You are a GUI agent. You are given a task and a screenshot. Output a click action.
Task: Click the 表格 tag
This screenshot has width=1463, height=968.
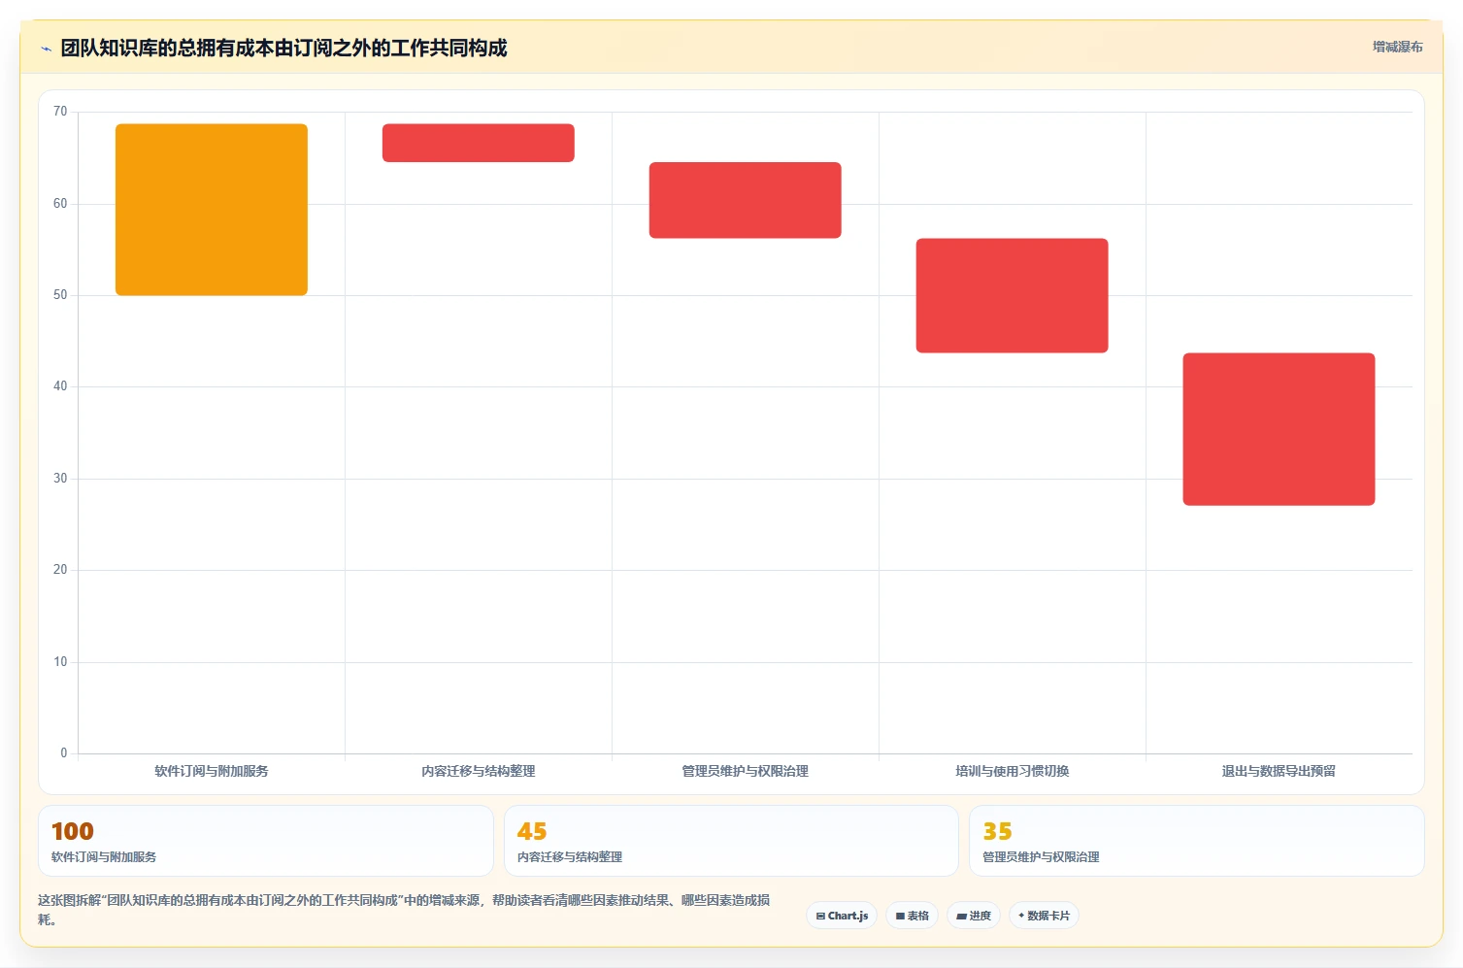(912, 916)
